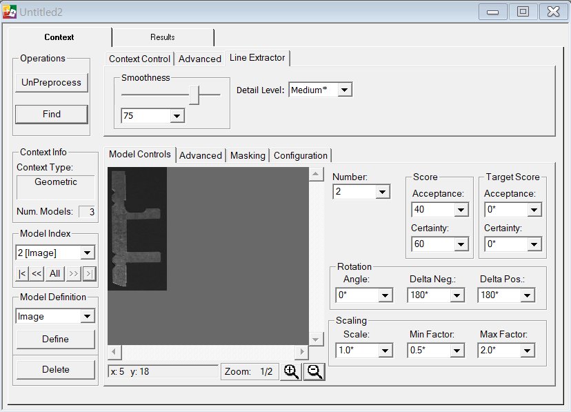Open Target Score Certainty dropdown
This screenshot has width=571, height=412.
(x=534, y=244)
